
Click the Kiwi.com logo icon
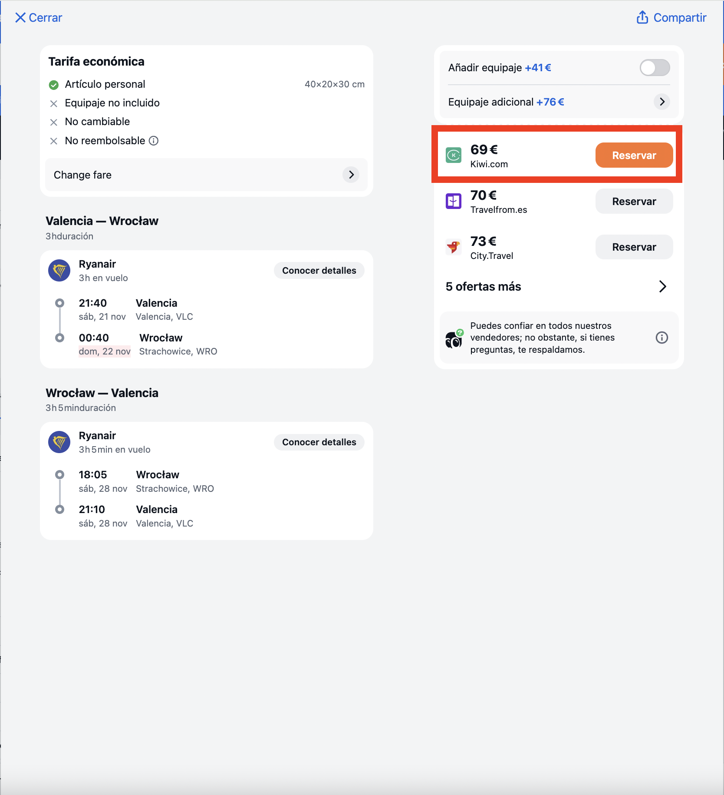[454, 155]
